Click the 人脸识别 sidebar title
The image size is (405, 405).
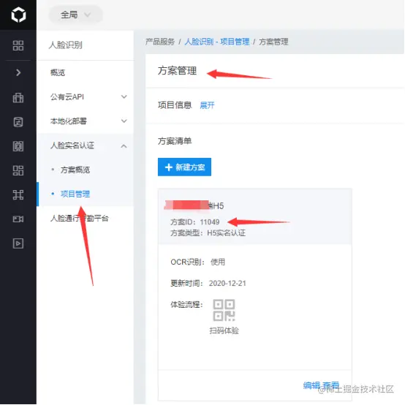tap(66, 45)
